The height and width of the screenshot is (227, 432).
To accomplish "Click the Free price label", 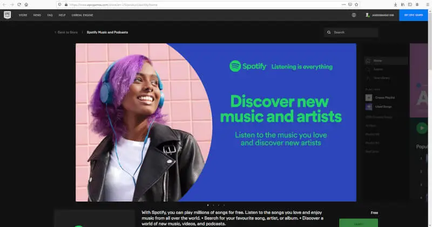I will tap(374, 212).
